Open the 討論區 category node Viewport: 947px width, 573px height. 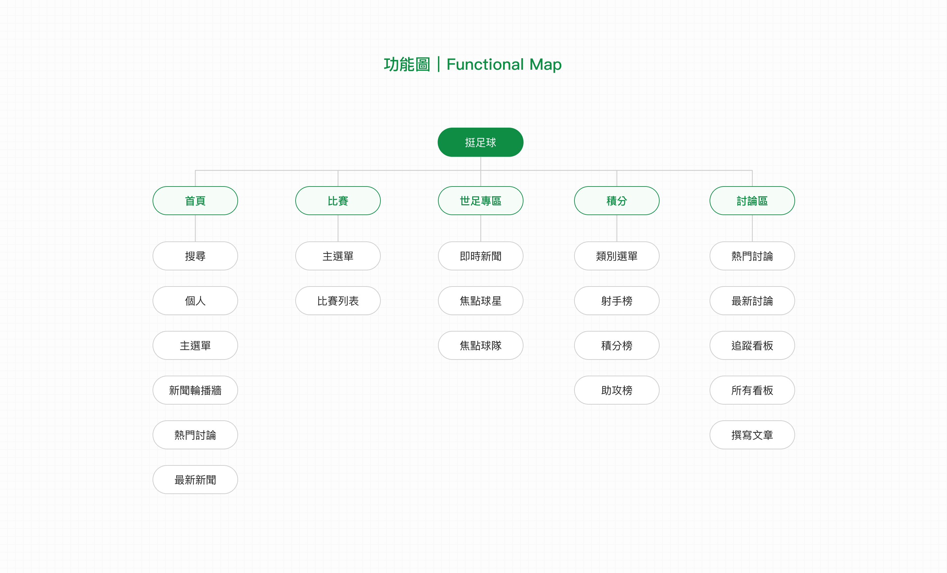click(x=752, y=201)
